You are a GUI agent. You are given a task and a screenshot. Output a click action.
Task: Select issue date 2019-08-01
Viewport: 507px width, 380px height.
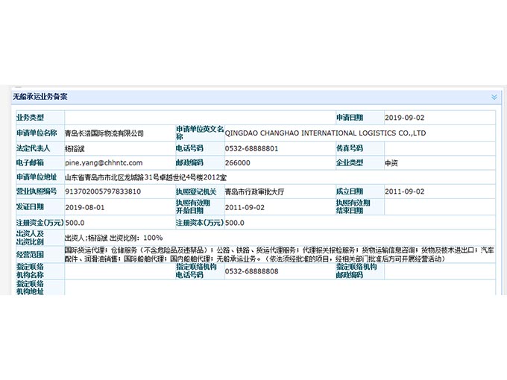[85, 207]
